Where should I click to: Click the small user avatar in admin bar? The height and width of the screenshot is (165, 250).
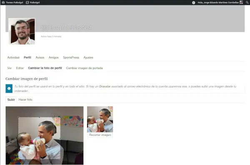(x=241, y=2)
